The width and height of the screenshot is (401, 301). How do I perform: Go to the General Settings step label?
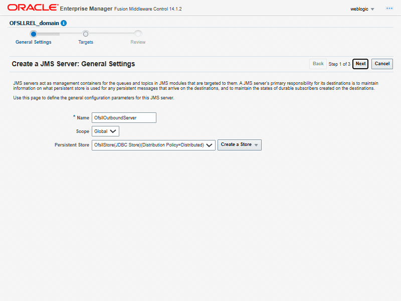tap(34, 42)
